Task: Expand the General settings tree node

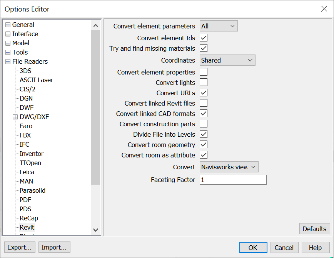Action: point(8,25)
